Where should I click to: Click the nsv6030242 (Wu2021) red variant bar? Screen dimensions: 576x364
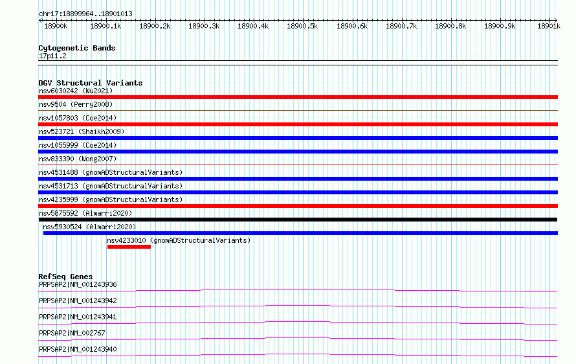pos(298,97)
